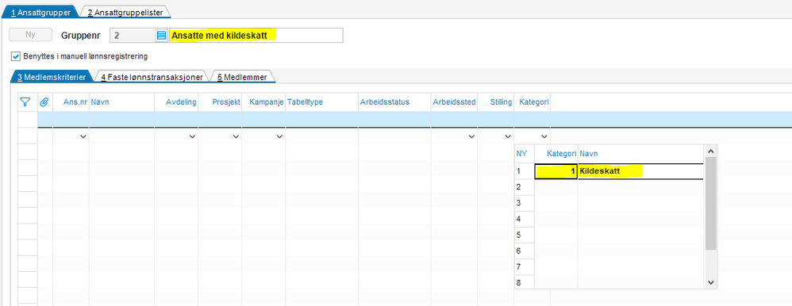Click the Ans.nr column header
This screenshot has width=792, height=306.
pos(71,102)
